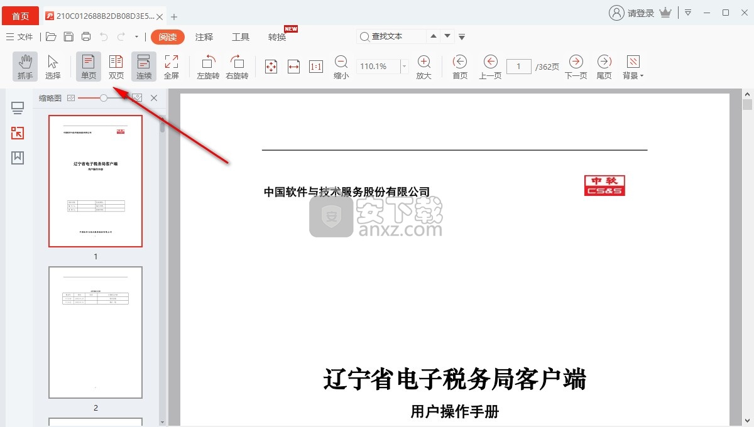
Task: Click the redo arrow icon
Action: (x=121, y=37)
